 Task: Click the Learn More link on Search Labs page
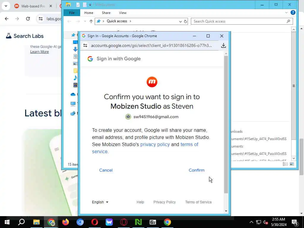pyautogui.click(x=39, y=52)
